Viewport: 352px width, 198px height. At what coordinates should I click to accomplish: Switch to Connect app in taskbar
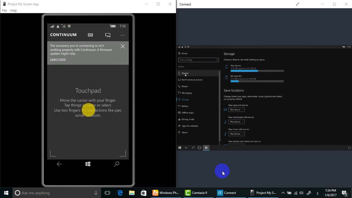click(x=230, y=193)
